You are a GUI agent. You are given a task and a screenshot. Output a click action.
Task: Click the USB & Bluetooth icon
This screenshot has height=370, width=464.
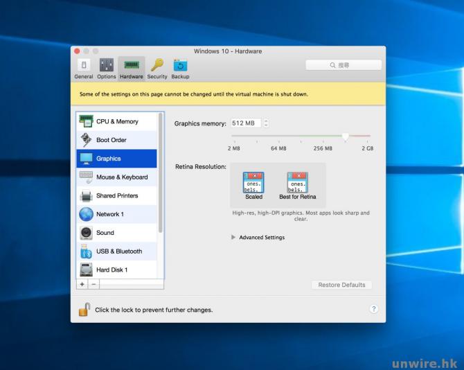pyautogui.click(x=86, y=252)
